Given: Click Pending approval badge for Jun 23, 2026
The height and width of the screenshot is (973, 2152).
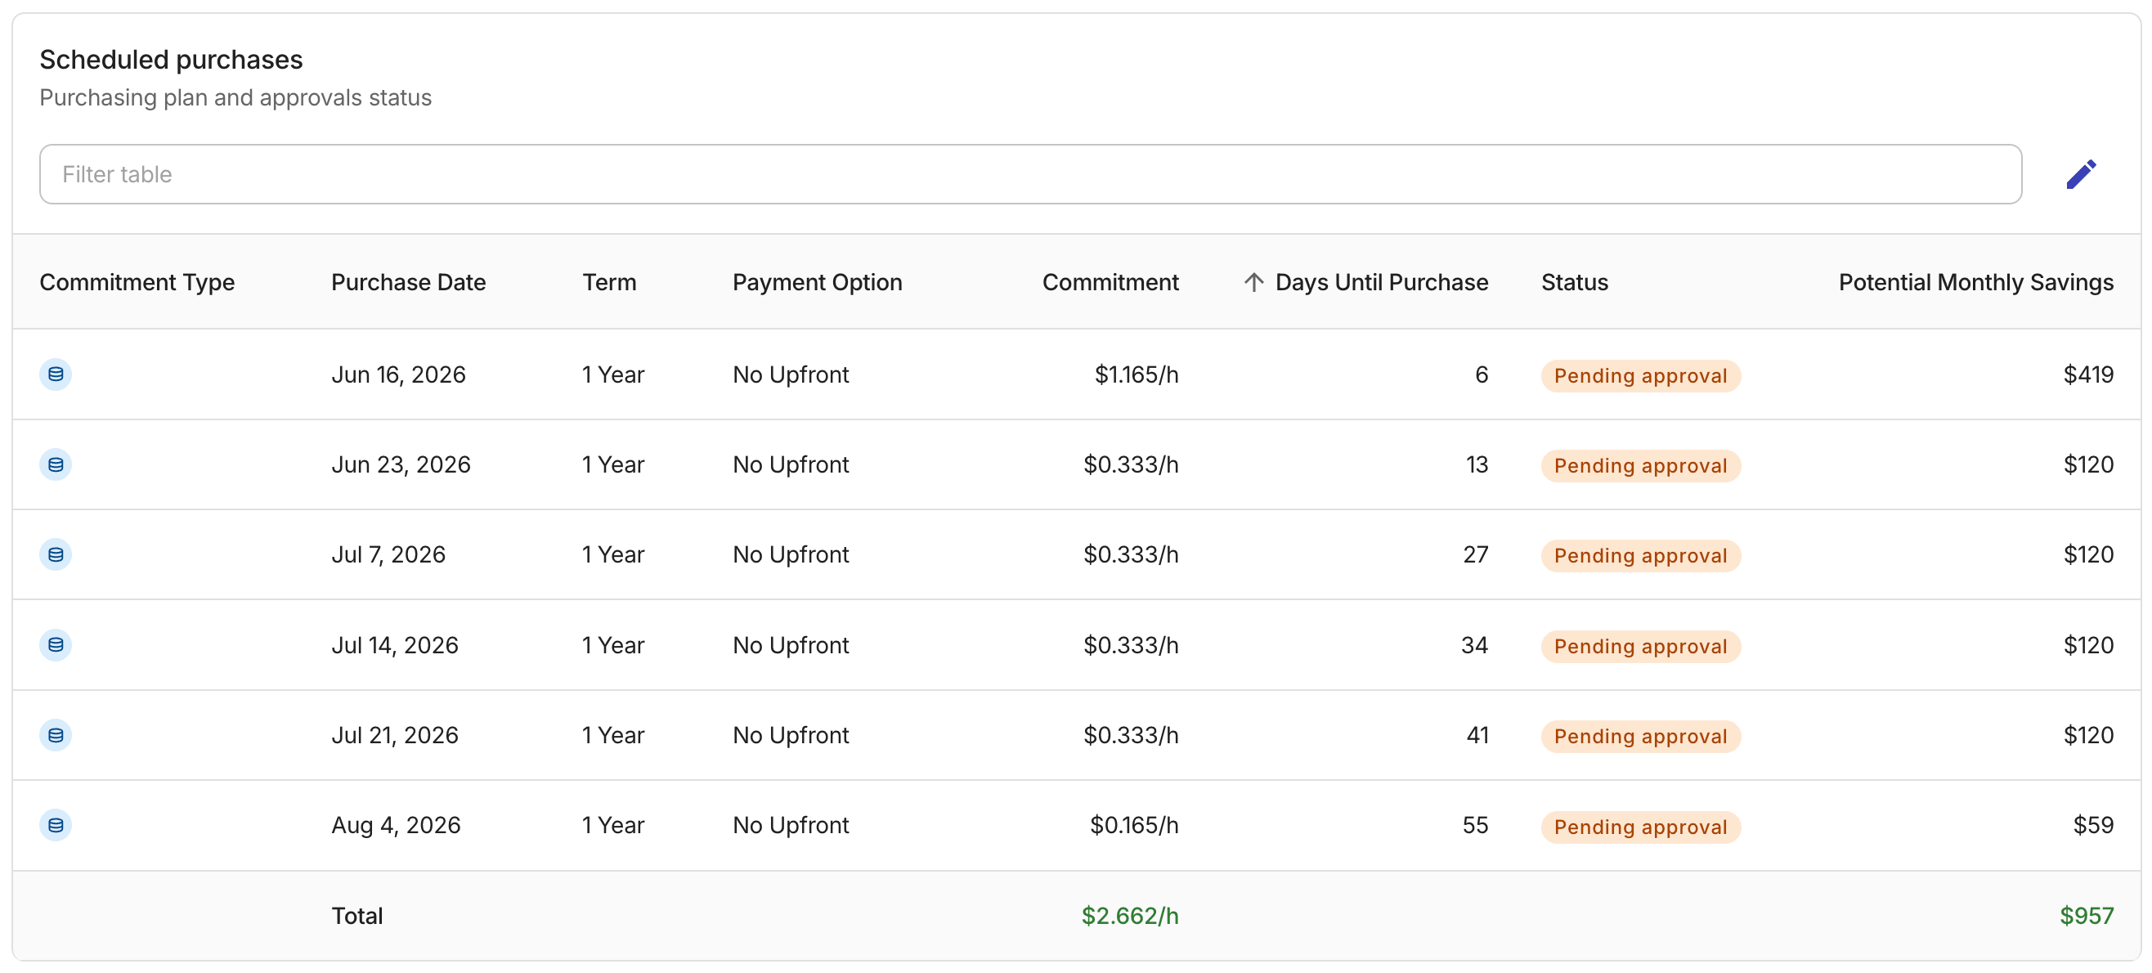Looking at the screenshot, I should click(x=1640, y=466).
